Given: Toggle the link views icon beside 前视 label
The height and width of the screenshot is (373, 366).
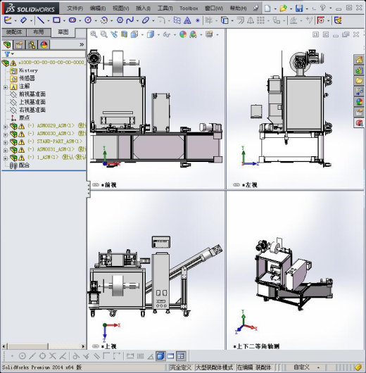Looking at the screenshot, I should click(x=96, y=185).
